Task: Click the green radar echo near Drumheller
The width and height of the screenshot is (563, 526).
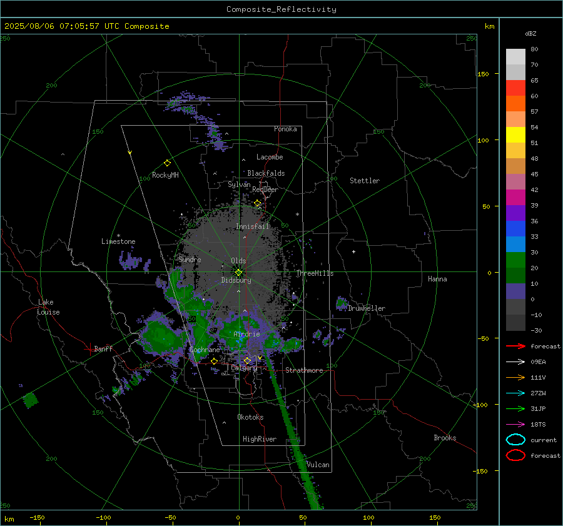Action: pos(342,304)
